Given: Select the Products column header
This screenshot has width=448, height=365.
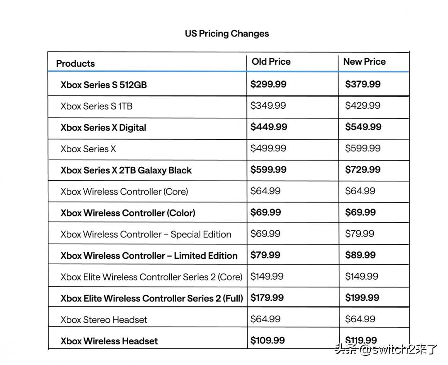Looking at the screenshot, I should [75, 63].
